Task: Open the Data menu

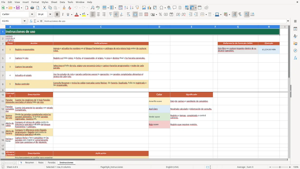Action: click(62, 2)
